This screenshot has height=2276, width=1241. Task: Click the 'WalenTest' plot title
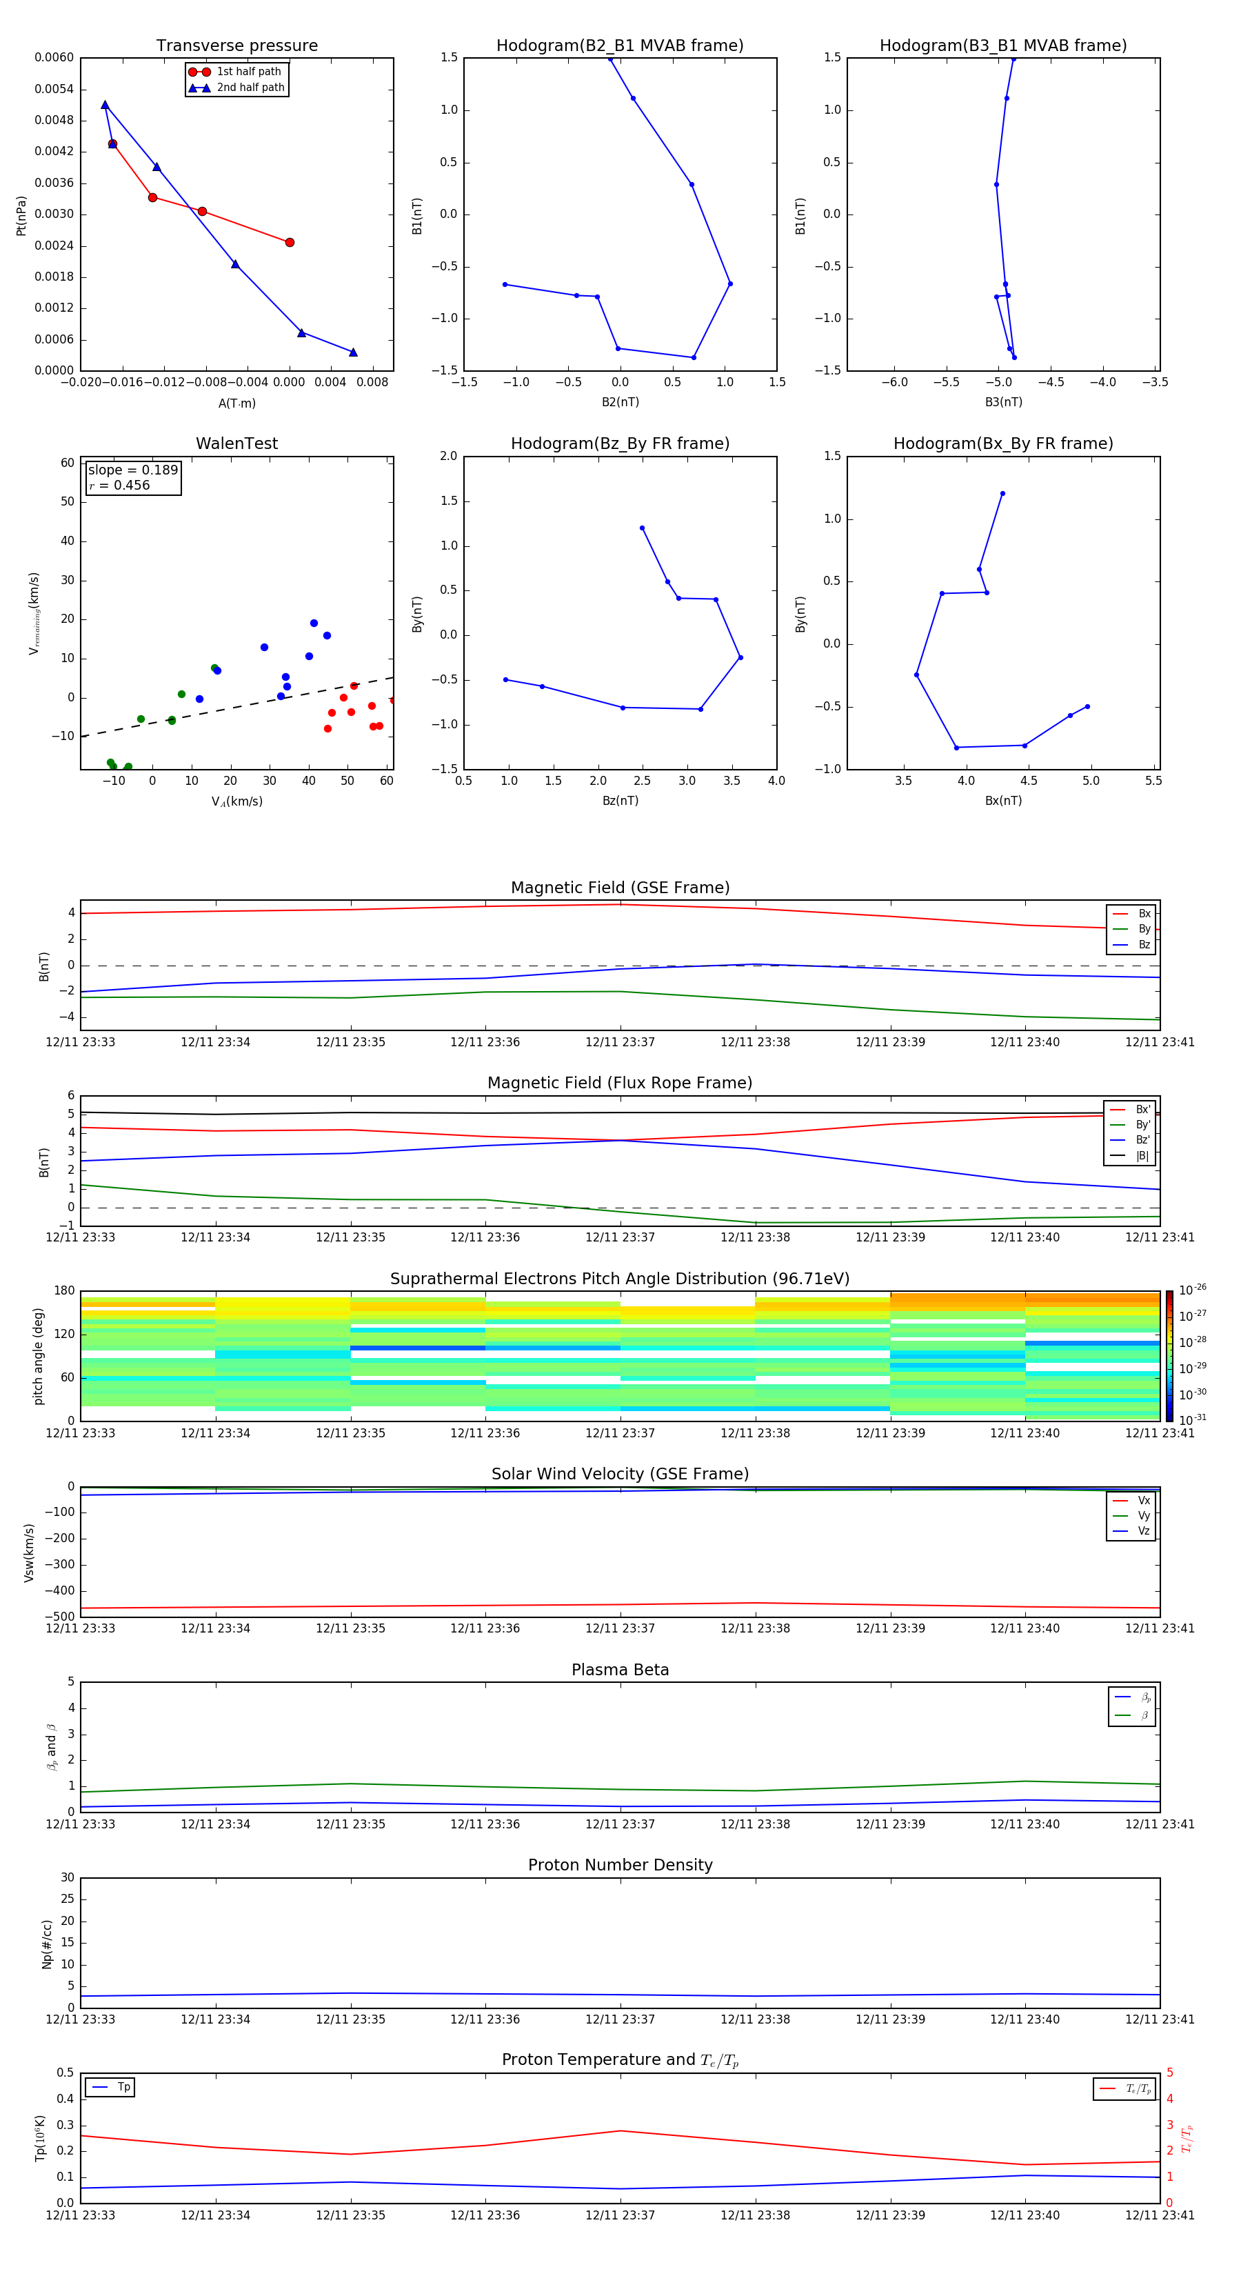tap(236, 443)
